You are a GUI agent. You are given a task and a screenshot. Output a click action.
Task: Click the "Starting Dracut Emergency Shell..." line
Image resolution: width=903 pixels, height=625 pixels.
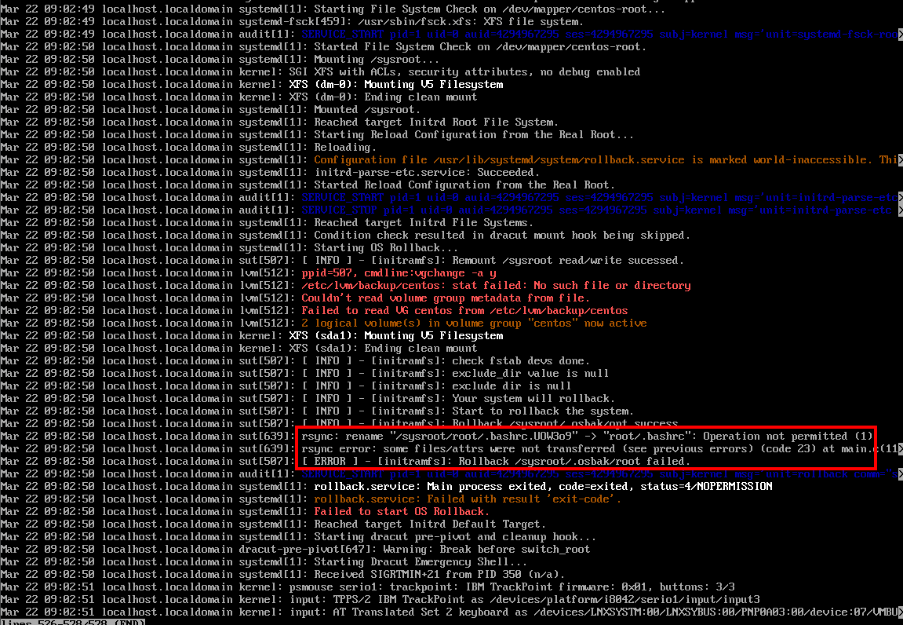(421, 561)
